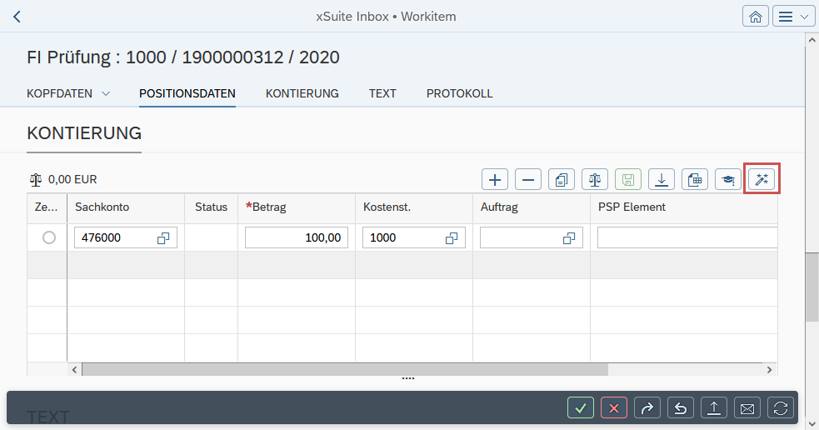This screenshot has height=430, width=819.
Task: Open value help for Sachkonto 476000
Action: pos(163,238)
